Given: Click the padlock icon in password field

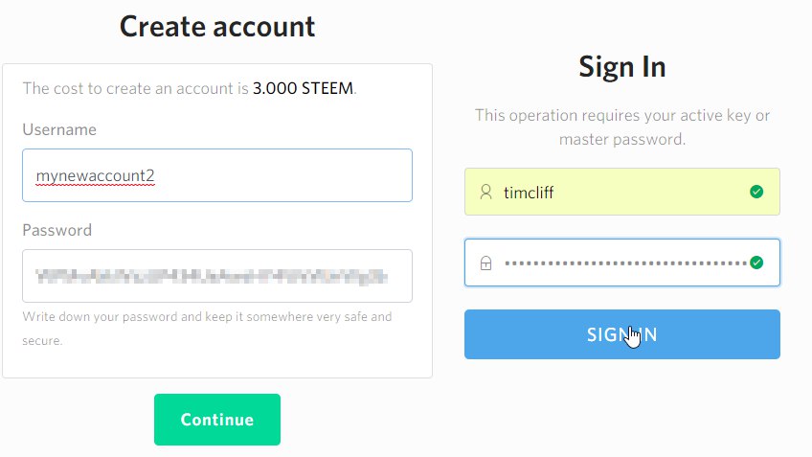Looking at the screenshot, I should [485, 263].
